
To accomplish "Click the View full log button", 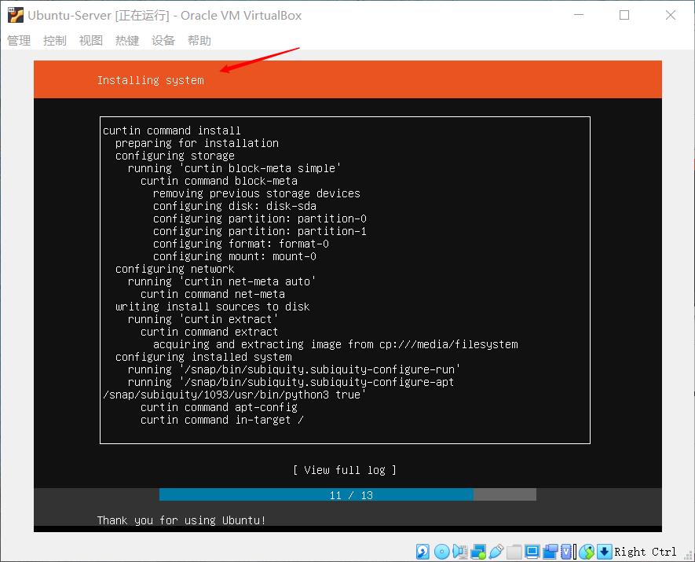I will pyautogui.click(x=346, y=469).
